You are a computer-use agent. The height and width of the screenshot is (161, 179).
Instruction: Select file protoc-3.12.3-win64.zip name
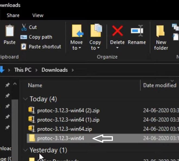[65, 129]
